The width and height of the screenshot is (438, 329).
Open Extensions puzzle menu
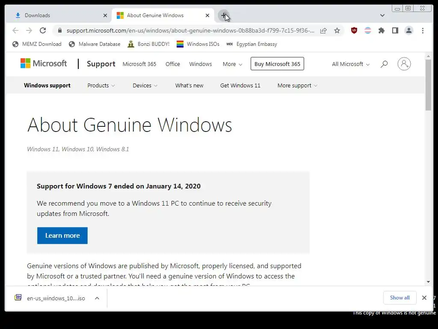pyautogui.click(x=381, y=30)
